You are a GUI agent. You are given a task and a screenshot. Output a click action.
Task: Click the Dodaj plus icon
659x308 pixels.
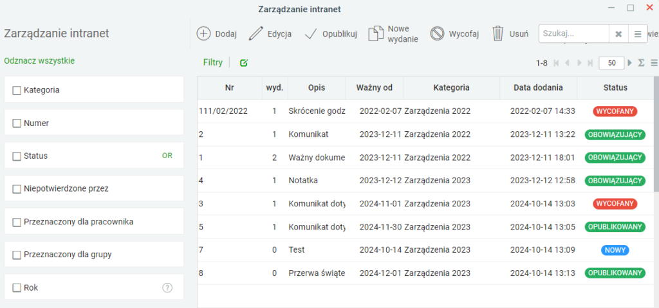[x=203, y=33]
